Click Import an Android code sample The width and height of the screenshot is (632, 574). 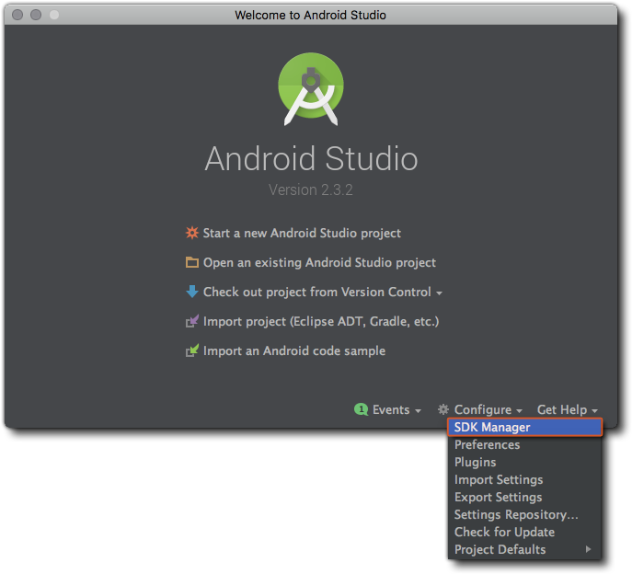[293, 350]
